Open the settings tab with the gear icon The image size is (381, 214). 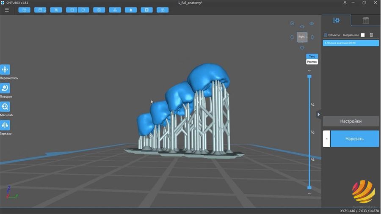[336, 20]
